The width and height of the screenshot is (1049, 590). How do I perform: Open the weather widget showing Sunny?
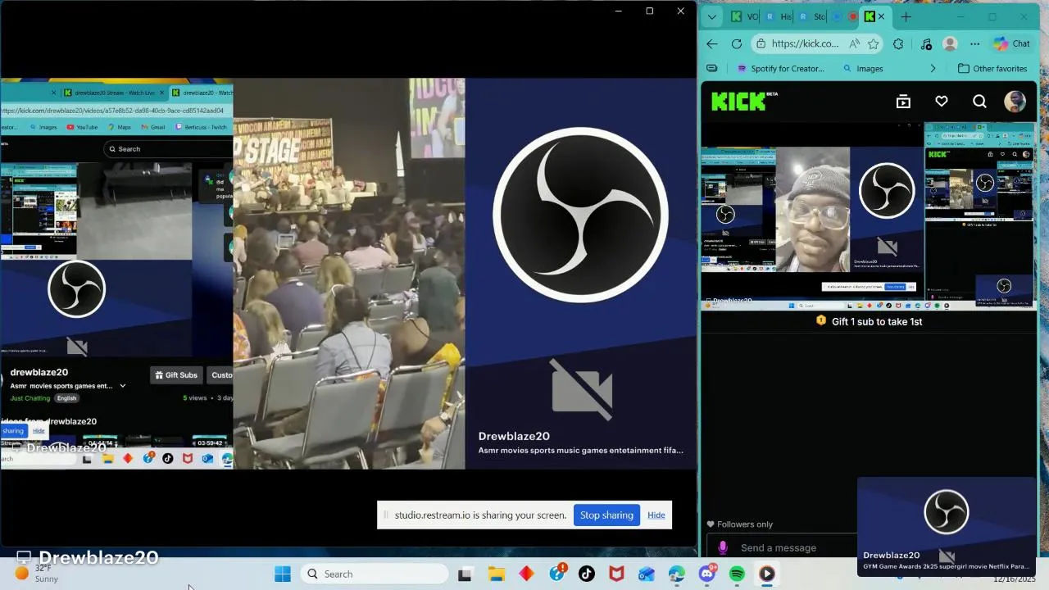coord(38,574)
